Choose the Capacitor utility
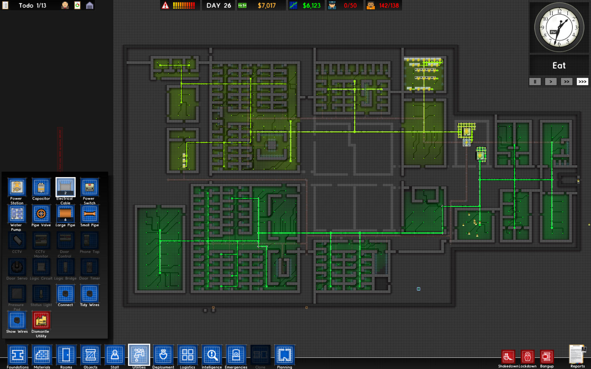The width and height of the screenshot is (591, 369). 41,187
